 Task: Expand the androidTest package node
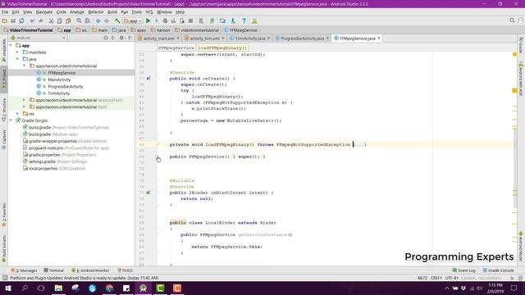click(24, 100)
